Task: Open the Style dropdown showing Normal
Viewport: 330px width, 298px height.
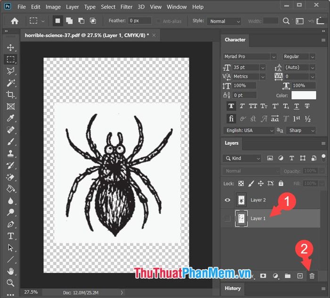Action: pos(224,21)
